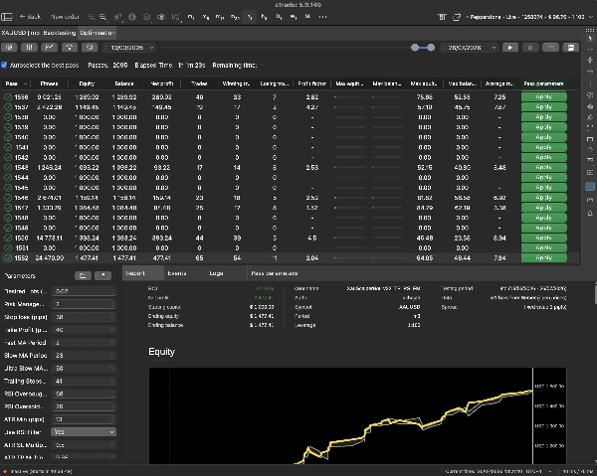
Task: Stop optimisation with the square stop button
Action: coord(530,48)
